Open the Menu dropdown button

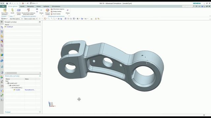coord(4,19)
